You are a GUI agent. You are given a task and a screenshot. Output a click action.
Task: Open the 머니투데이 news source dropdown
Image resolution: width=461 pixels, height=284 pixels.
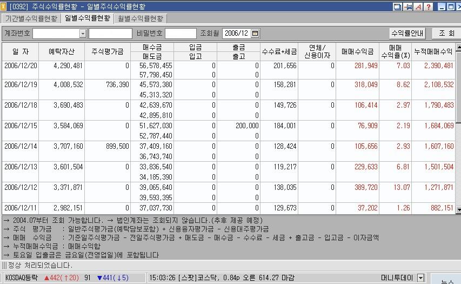(421, 278)
